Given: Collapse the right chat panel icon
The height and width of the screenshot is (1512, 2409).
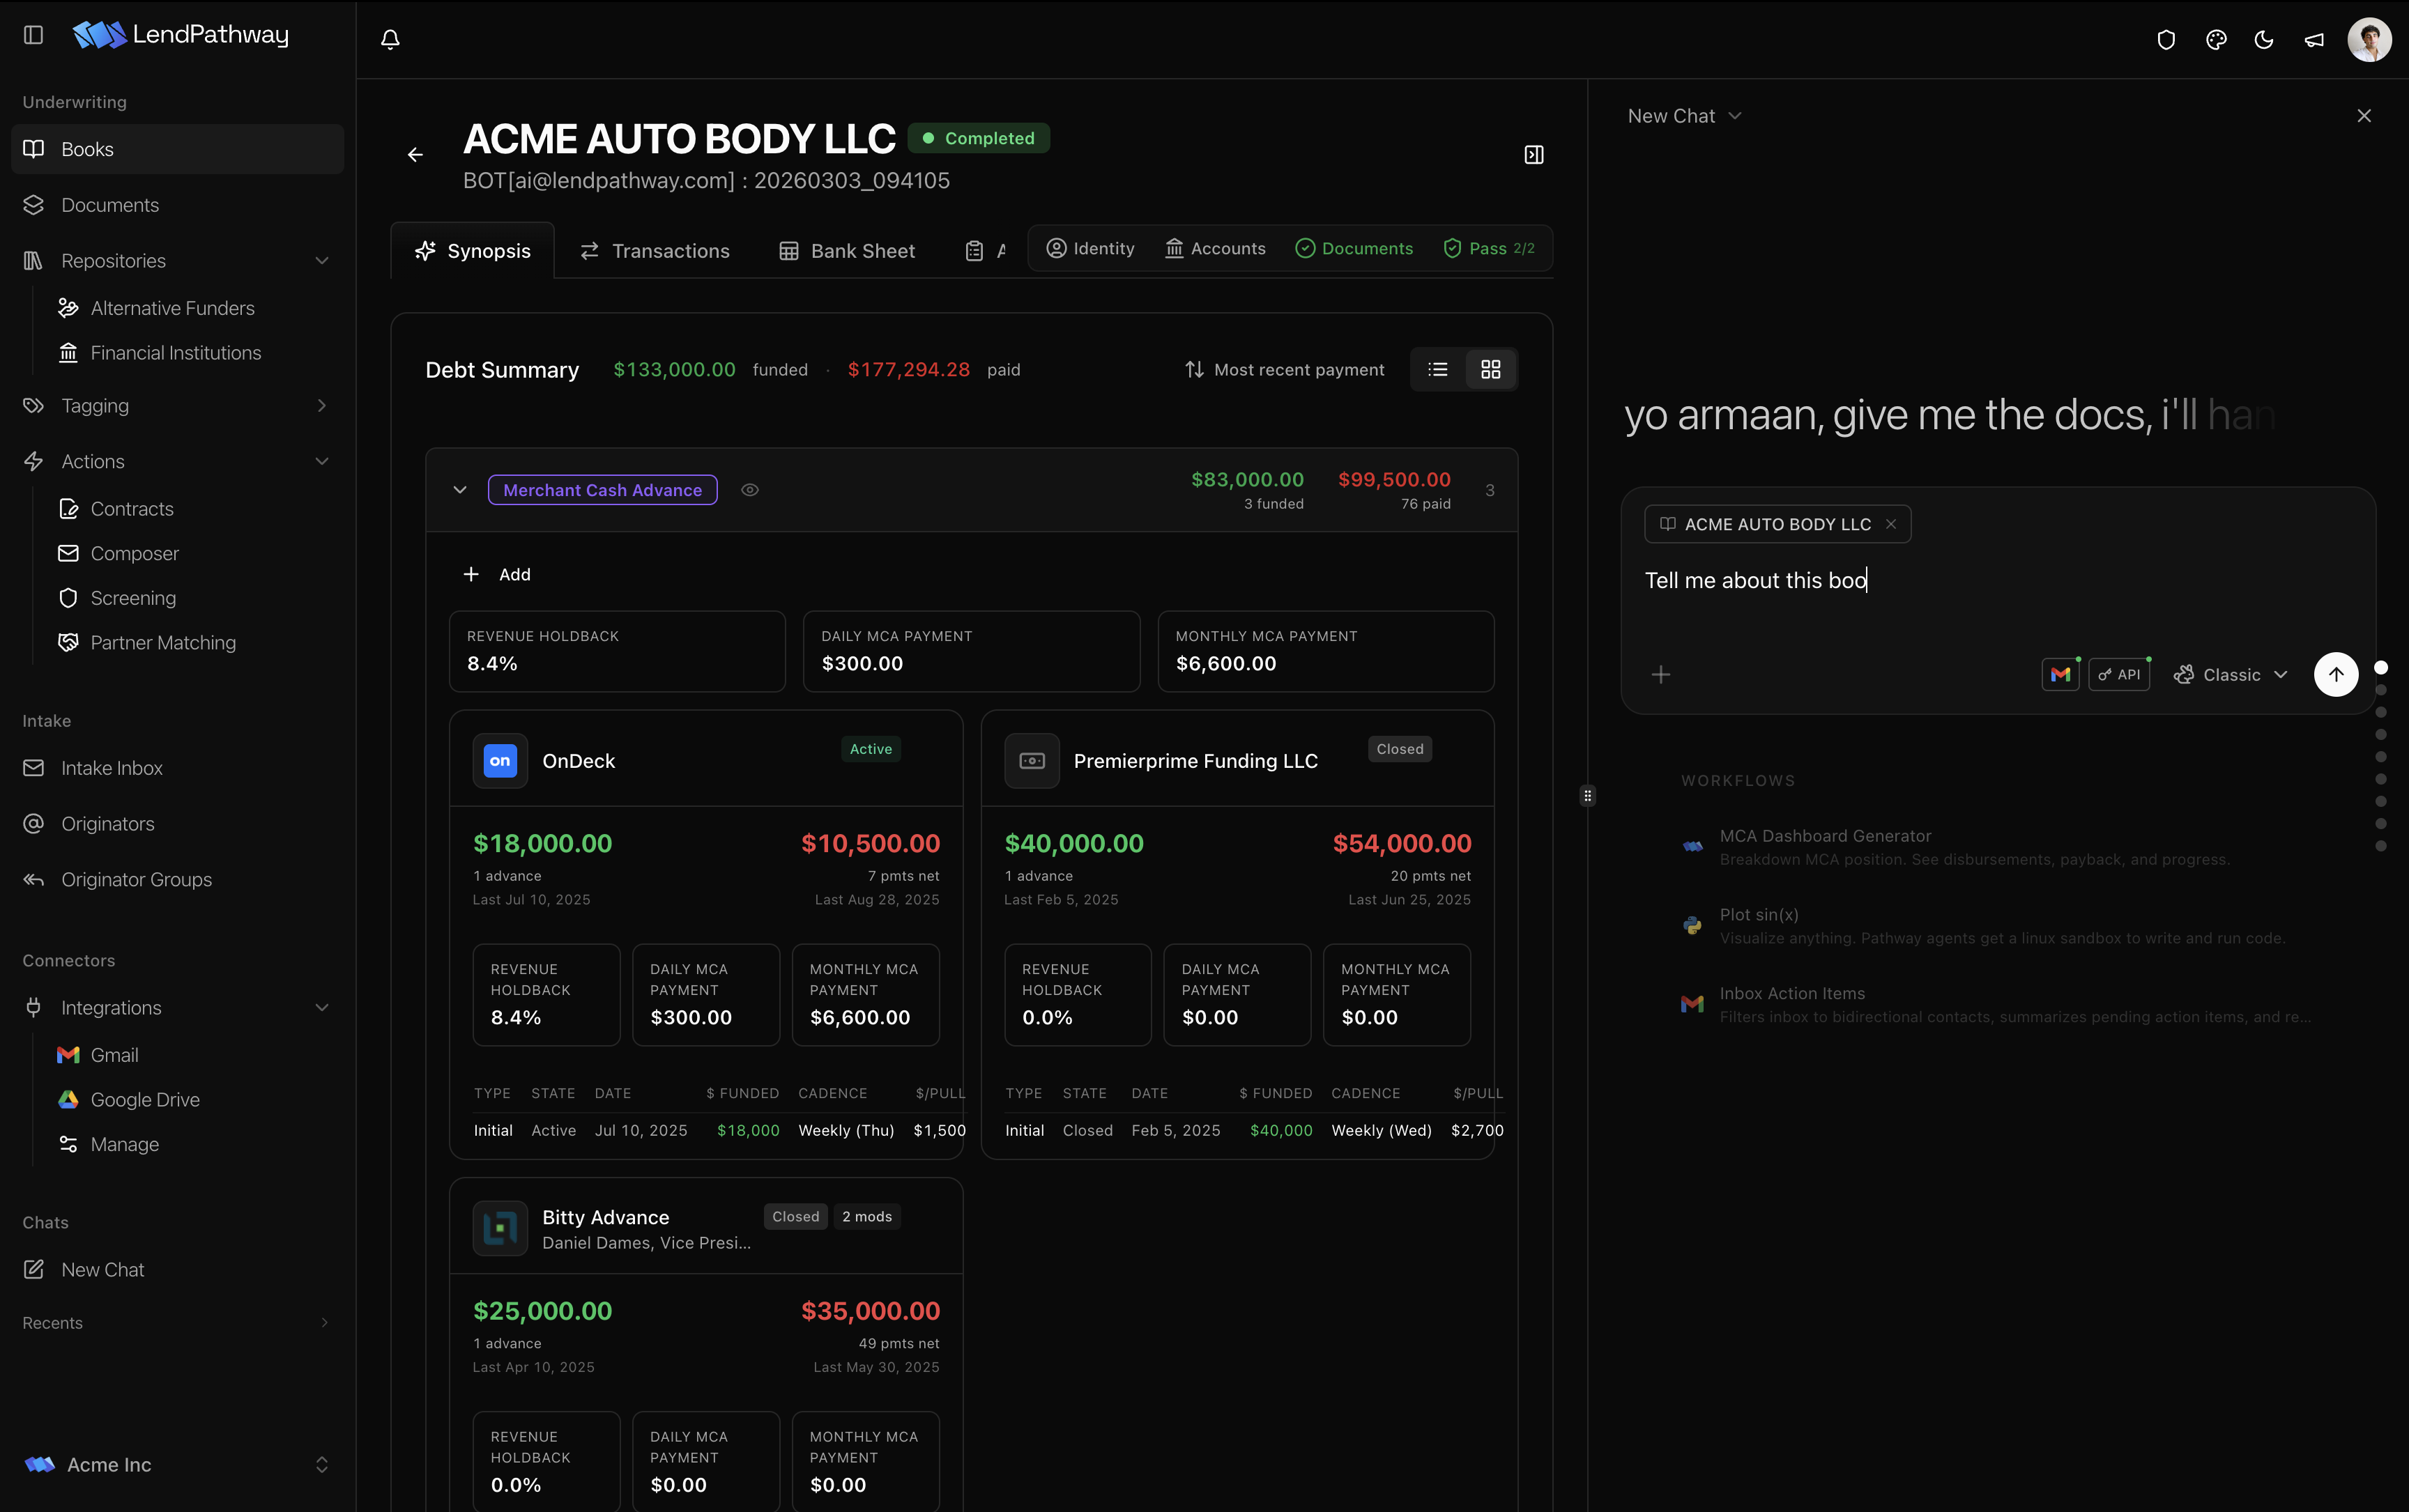Looking at the screenshot, I should click(1534, 155).
